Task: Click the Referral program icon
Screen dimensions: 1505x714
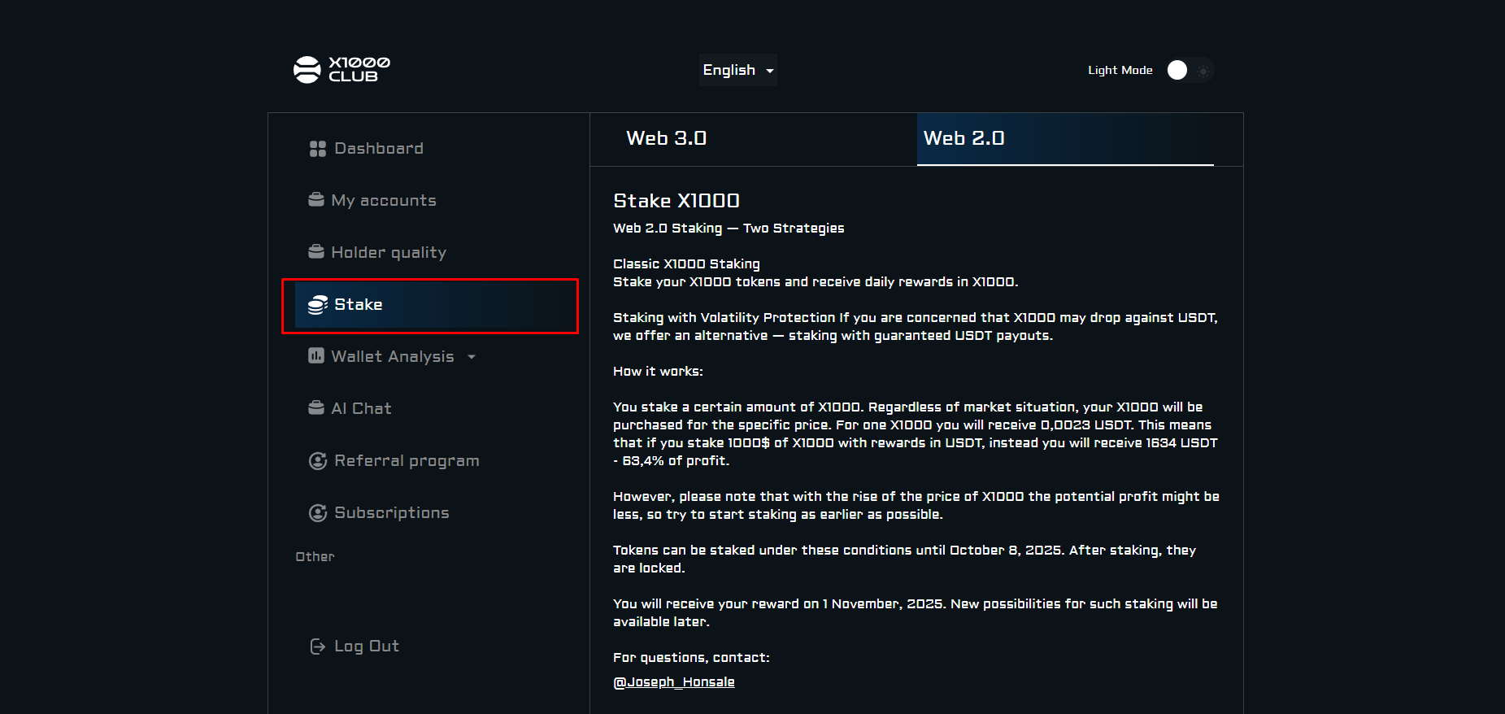Action: (317, 461)
